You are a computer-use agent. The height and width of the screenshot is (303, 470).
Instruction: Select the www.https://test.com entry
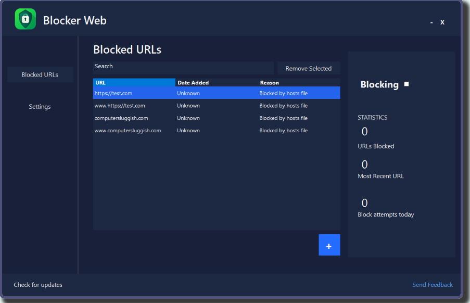[134, 105]
